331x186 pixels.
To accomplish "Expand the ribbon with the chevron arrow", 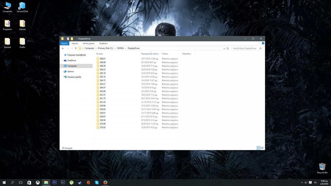I will (259, 43).
